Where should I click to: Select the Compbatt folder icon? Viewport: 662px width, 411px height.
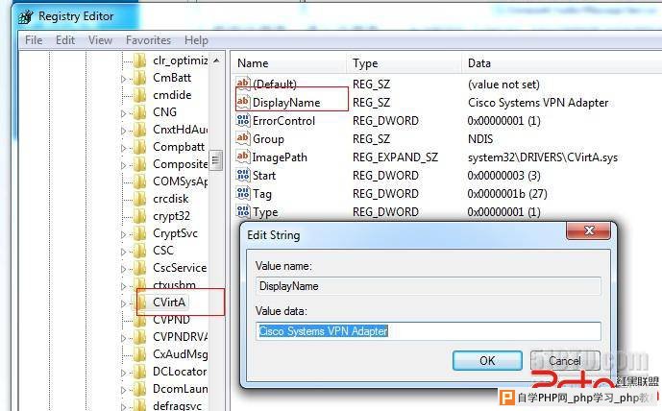(139, 147)
